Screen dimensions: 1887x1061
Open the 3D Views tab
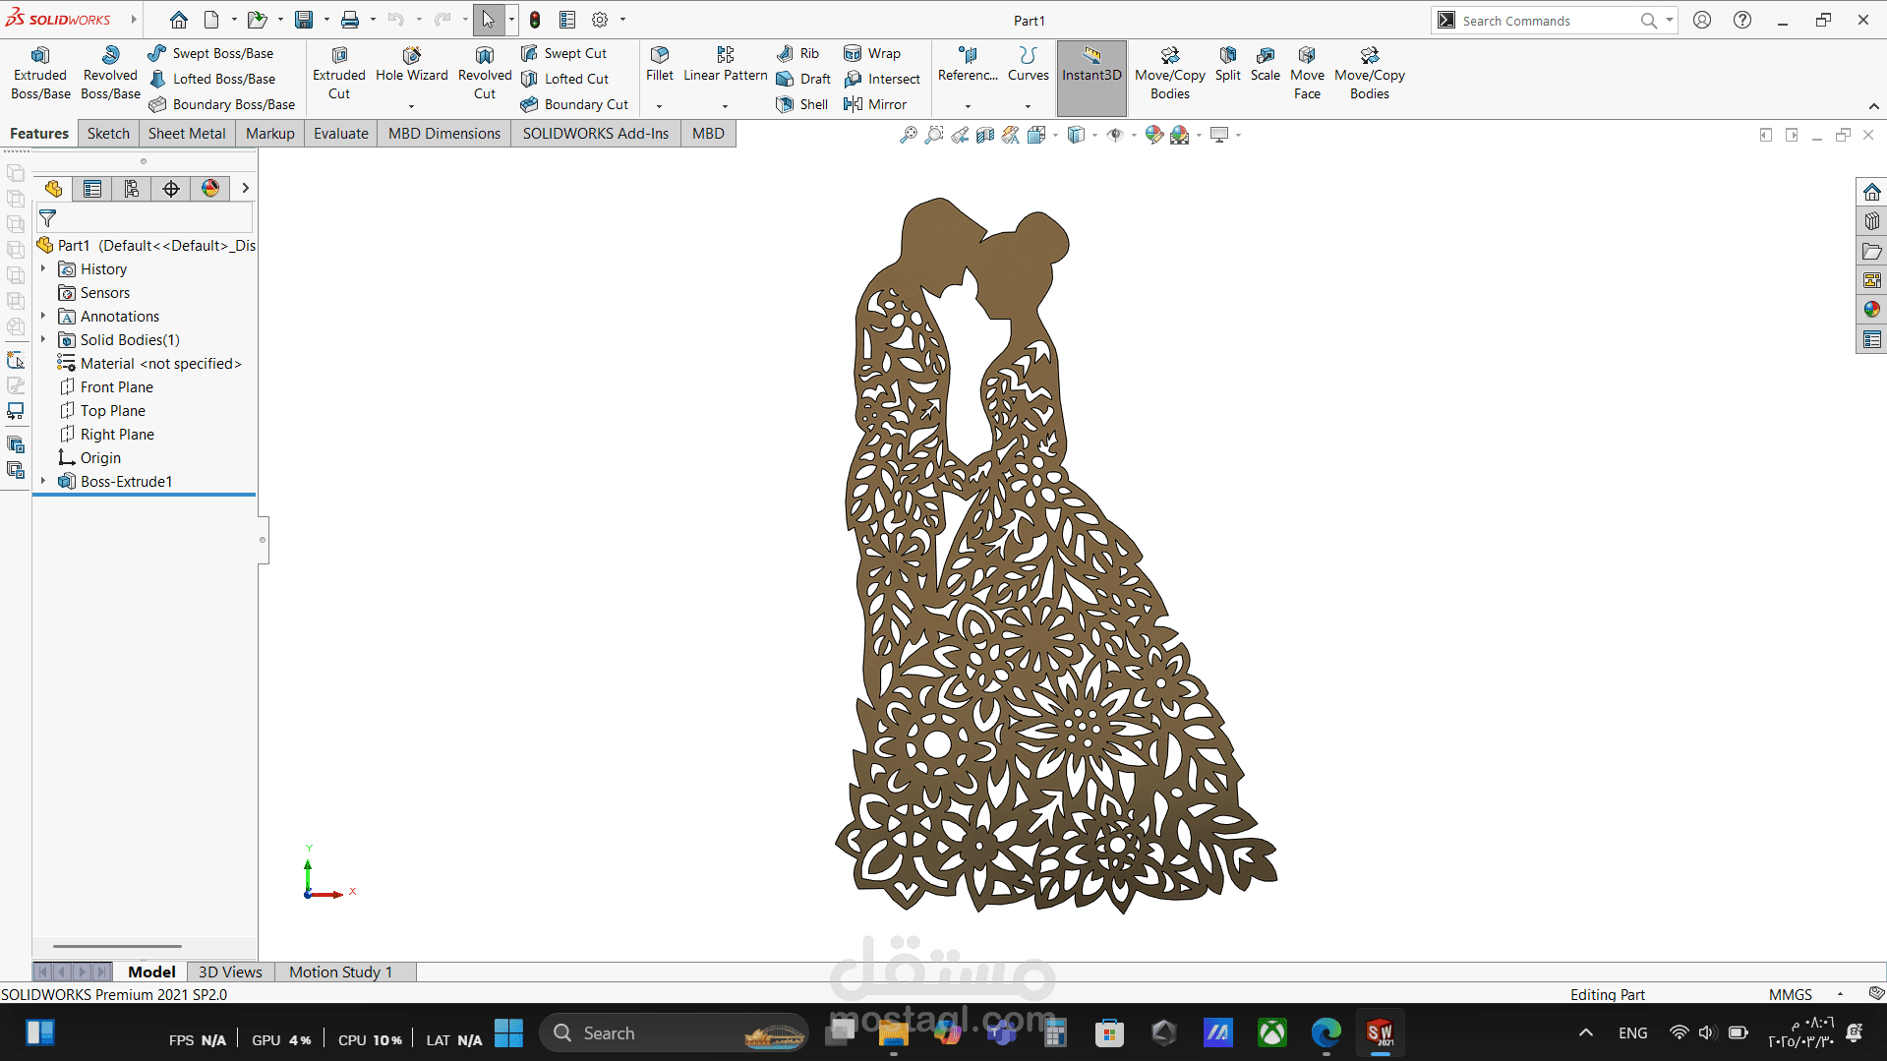click(230, 972)
